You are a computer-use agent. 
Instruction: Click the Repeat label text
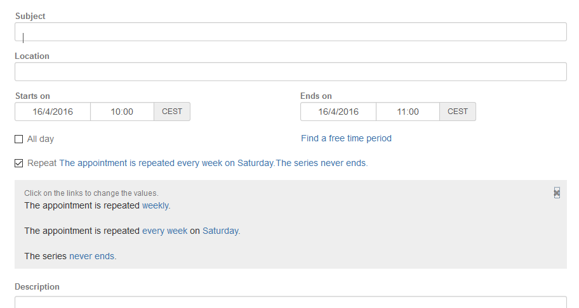[x=42, y=164]
